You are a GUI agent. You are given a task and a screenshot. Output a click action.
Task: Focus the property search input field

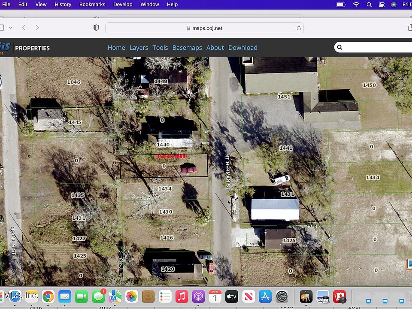point(376,47)
